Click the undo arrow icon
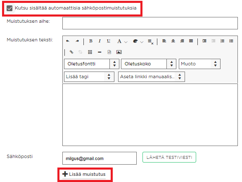Screen dimensions: 242x182 tap(68, 41)
